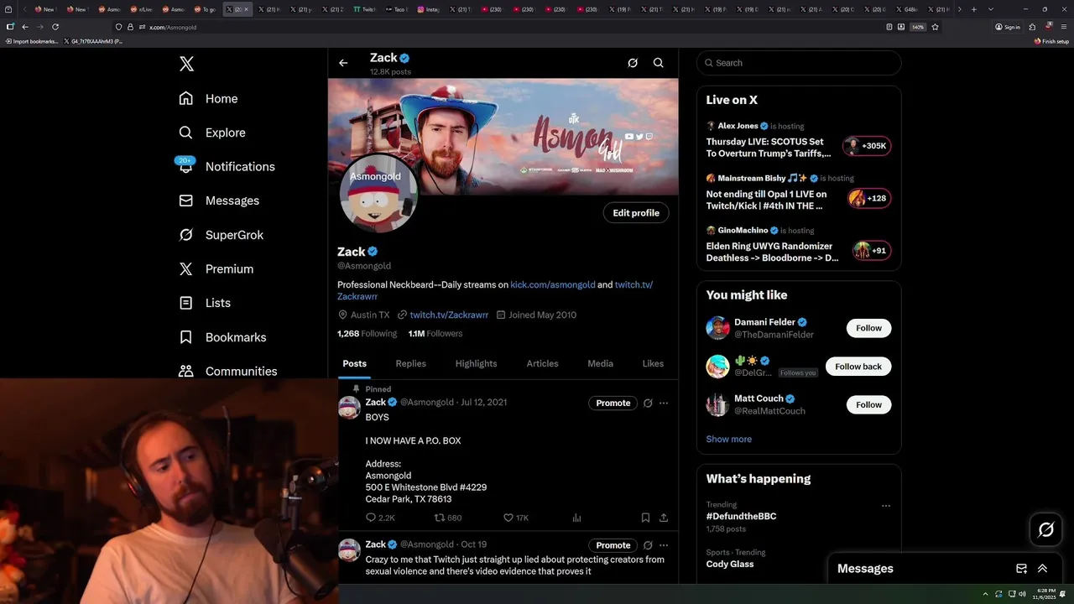Click the volume icon in the system tray

pos(1022,594)
